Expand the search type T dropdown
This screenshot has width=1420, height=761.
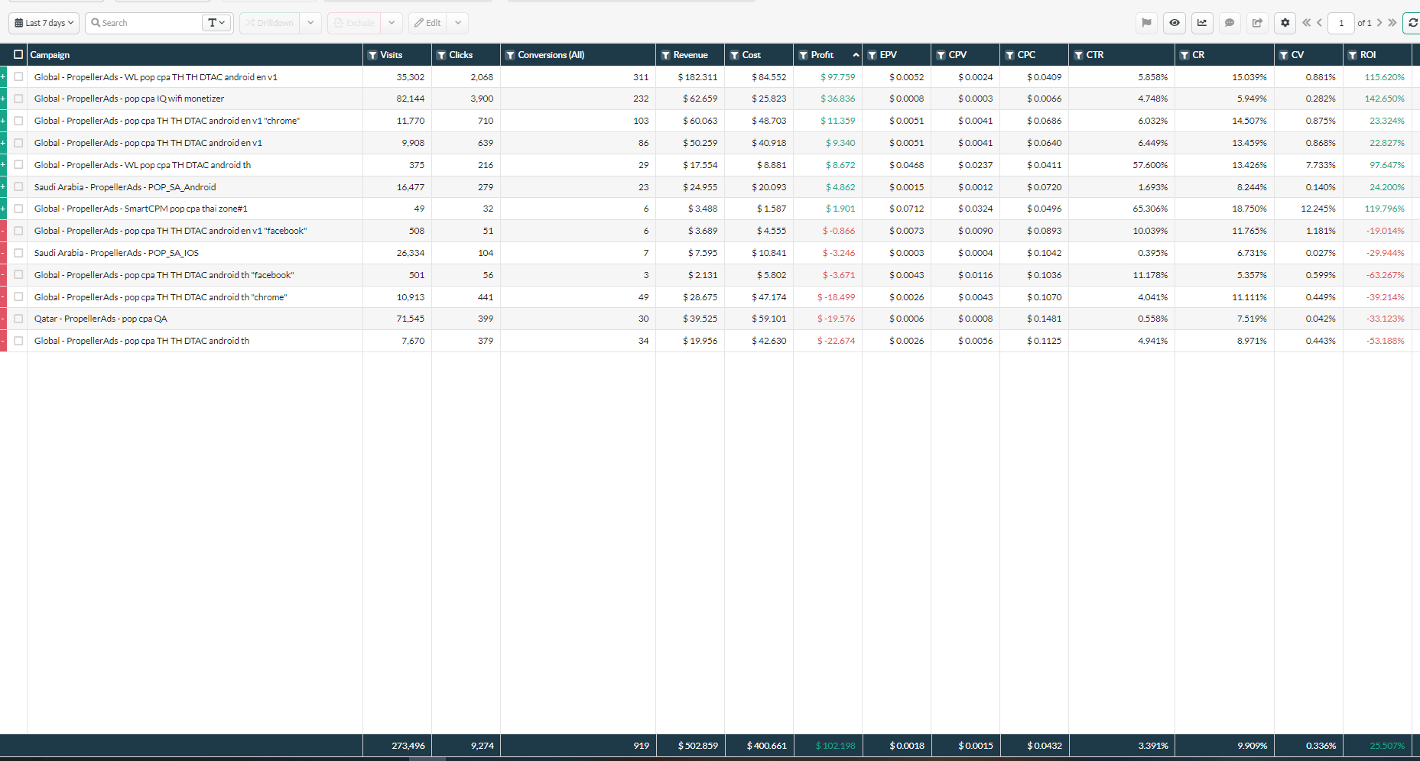click(x=216, y=23)
